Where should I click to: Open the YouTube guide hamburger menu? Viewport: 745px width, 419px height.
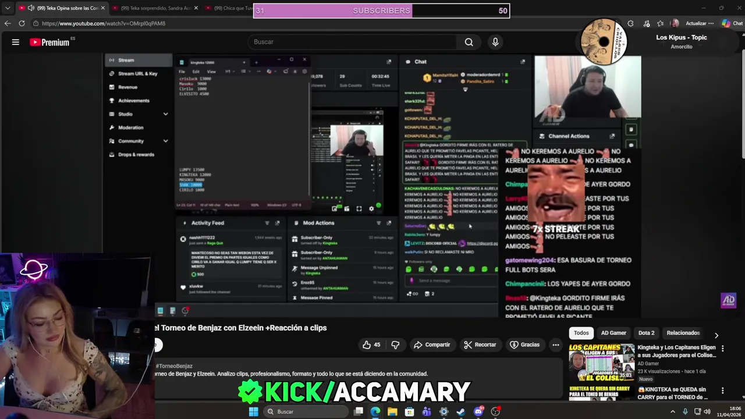16,42
